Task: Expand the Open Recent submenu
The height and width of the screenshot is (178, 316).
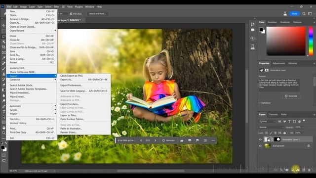Action: pos(32,31)
